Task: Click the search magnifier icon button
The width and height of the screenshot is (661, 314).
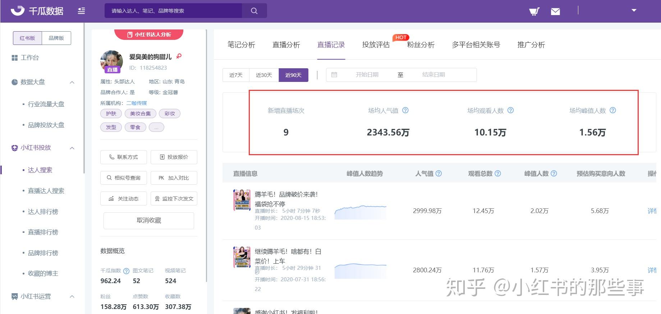Action: tap(254, 11)
